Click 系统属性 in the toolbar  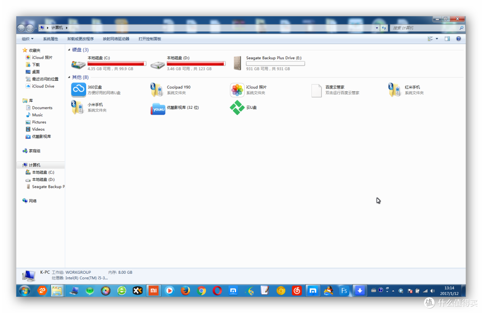50,39
